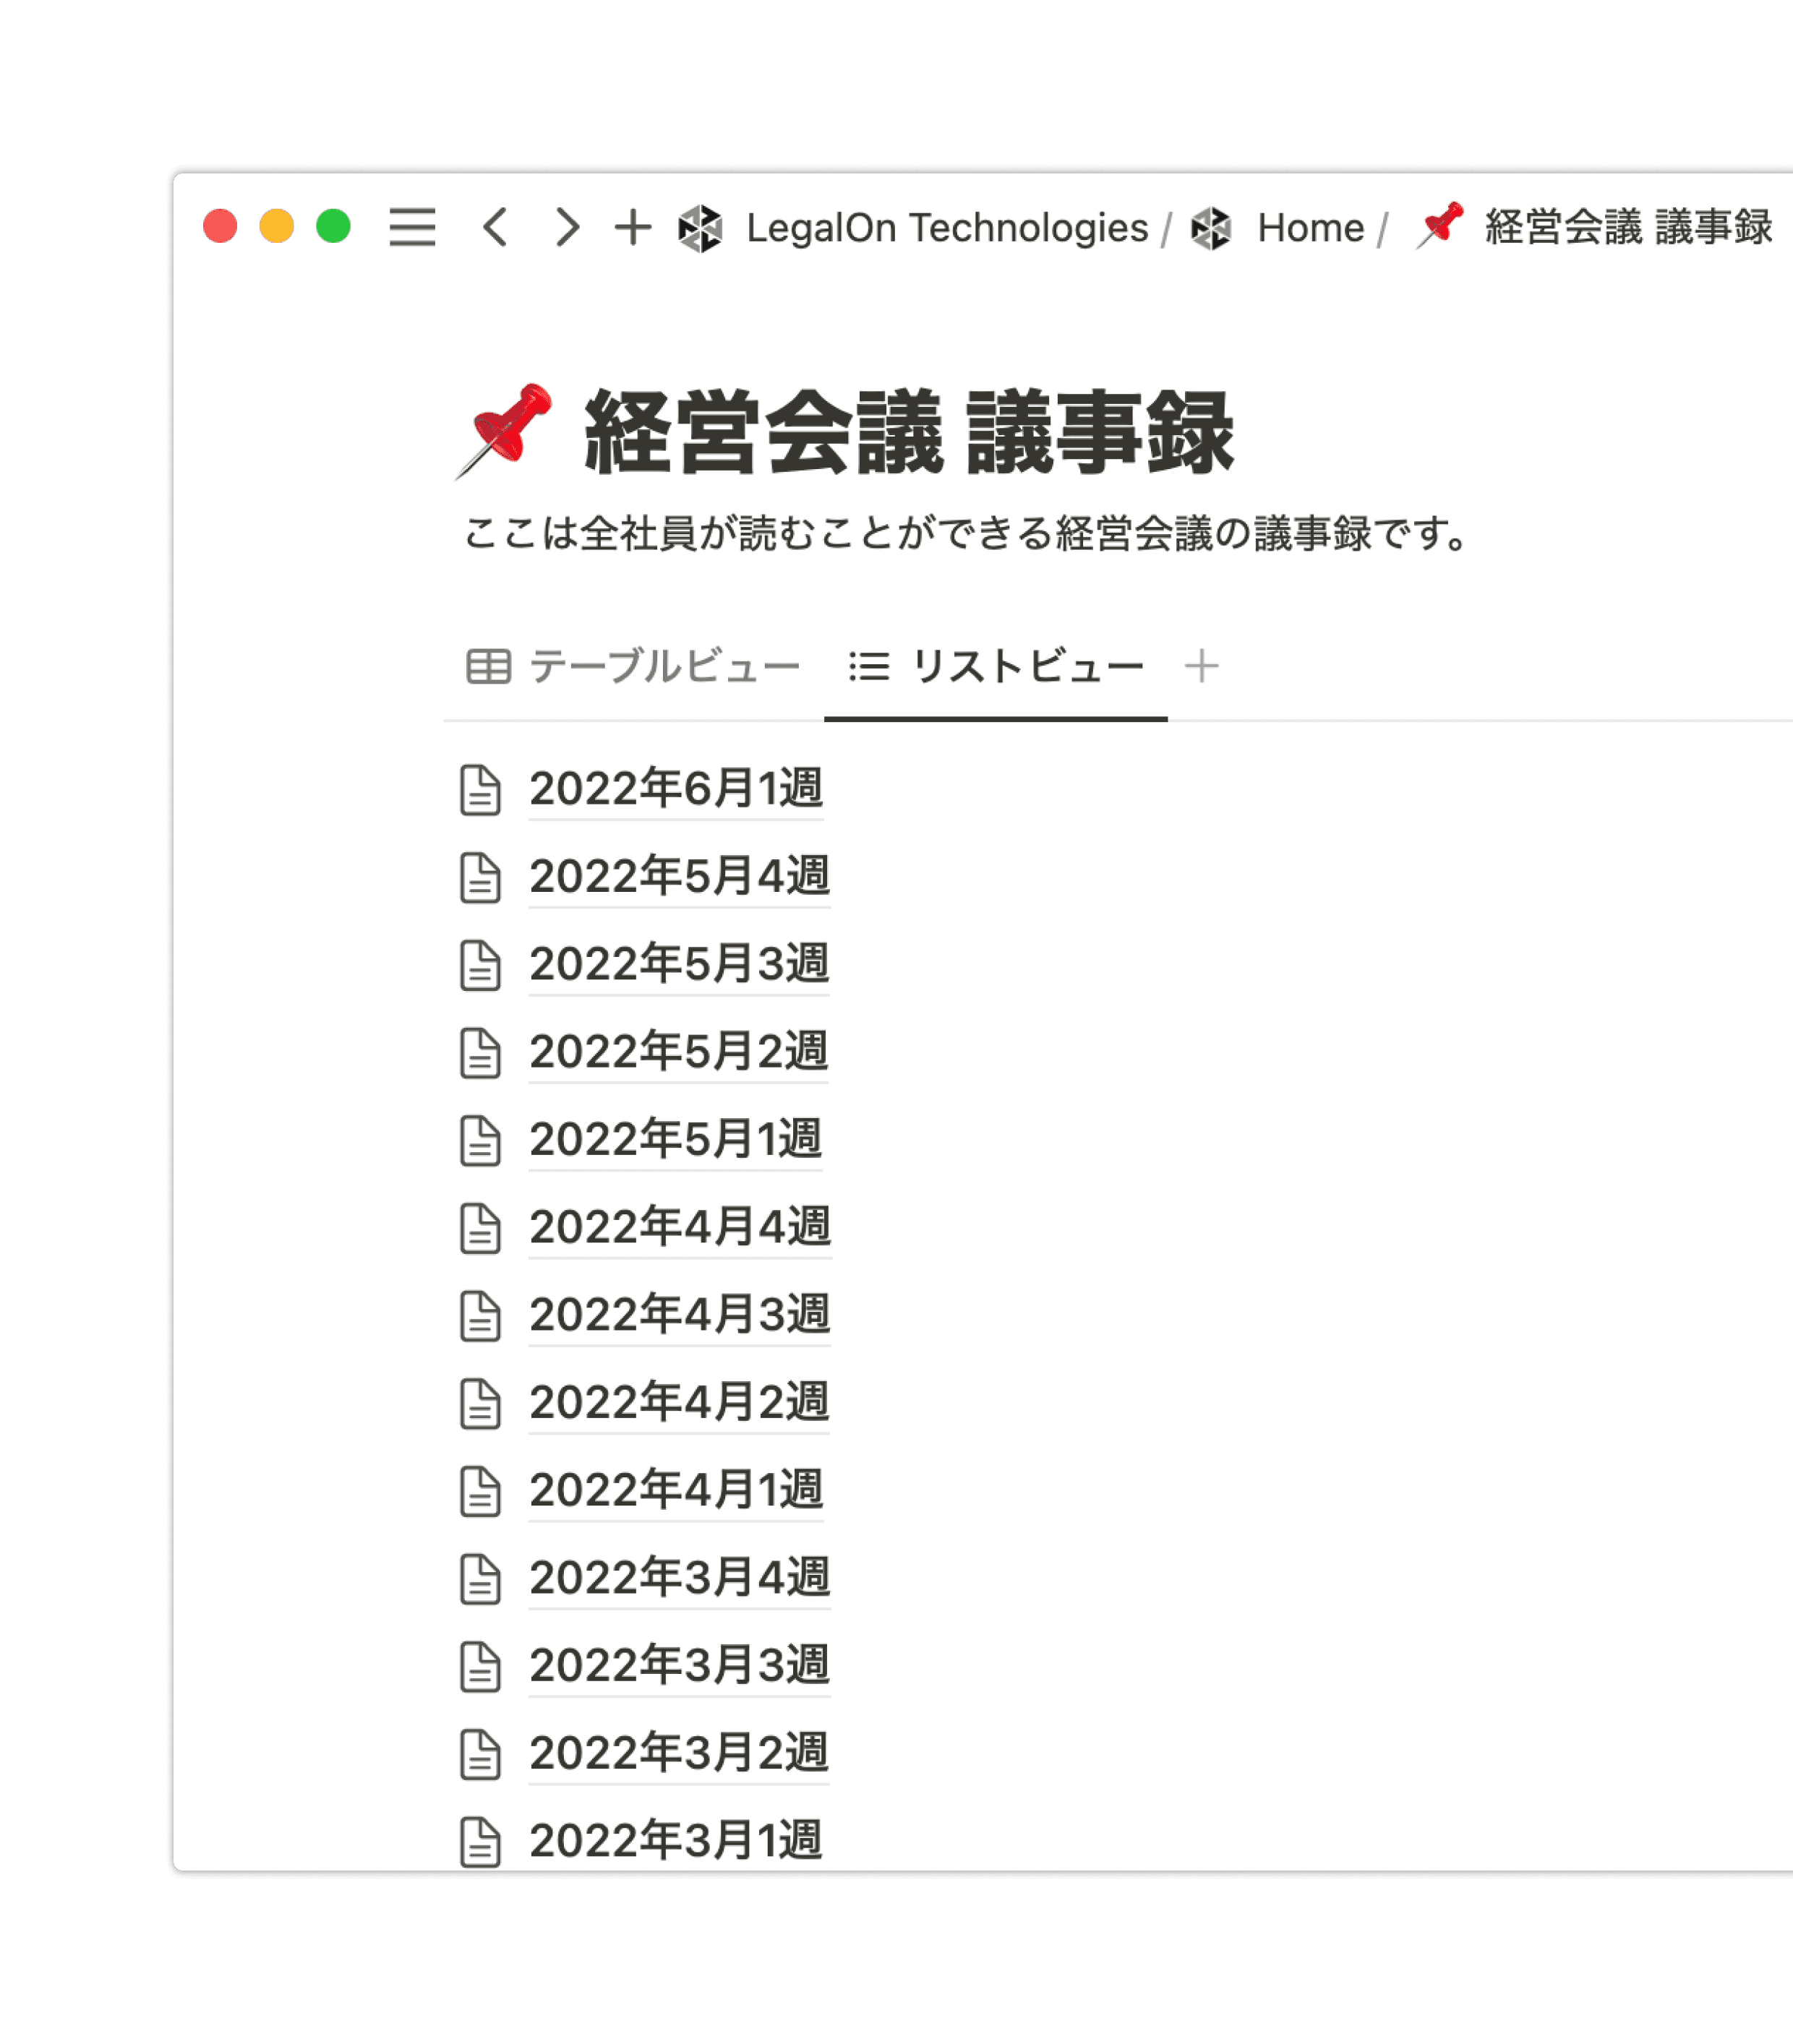Click the document icon beside 2022年4月4週
This screenshot has width=1793, height=2044.
(x=480, y=1228)
